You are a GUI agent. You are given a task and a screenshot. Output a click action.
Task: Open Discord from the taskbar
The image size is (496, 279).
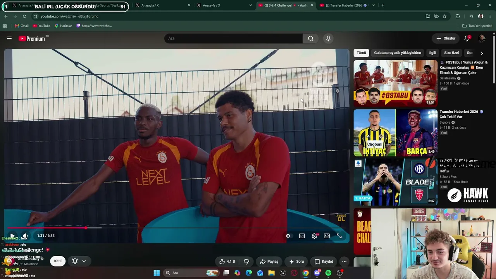point(317,273)
